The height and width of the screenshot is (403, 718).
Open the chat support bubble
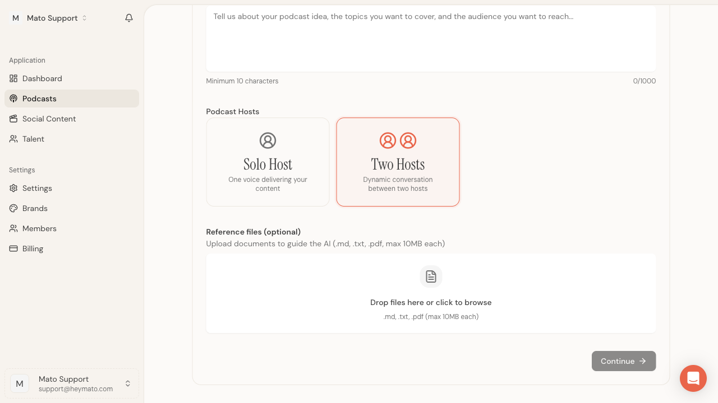click(x=693, y=378)
